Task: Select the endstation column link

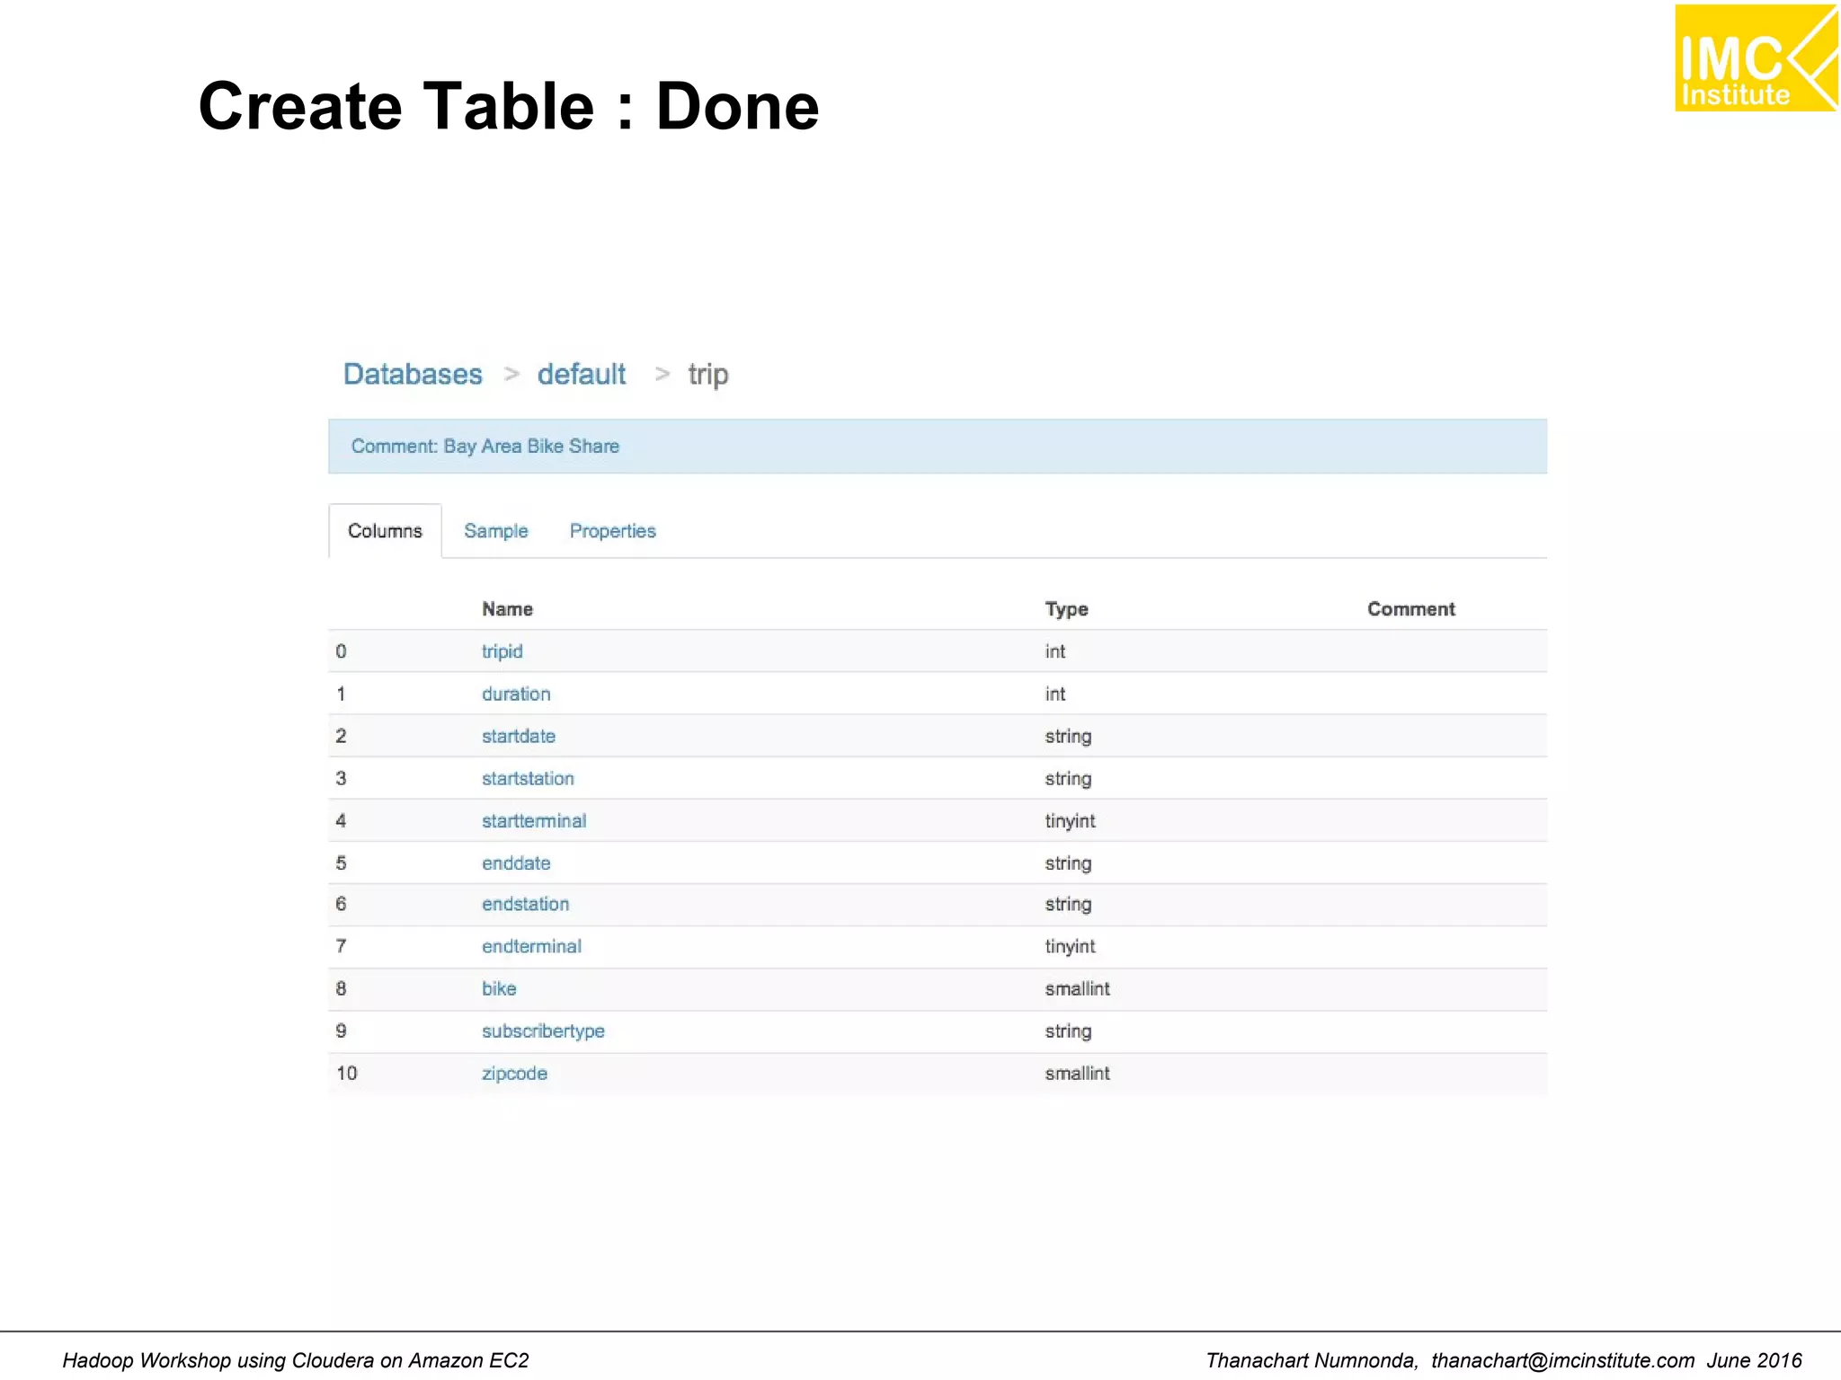Action: (525, 904)
